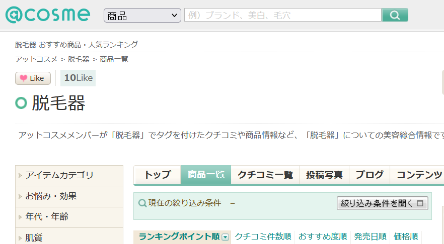The image size is (444, 244).
Task: Open the クチコミ一覧 tab
Action: [x=265, y=175]
